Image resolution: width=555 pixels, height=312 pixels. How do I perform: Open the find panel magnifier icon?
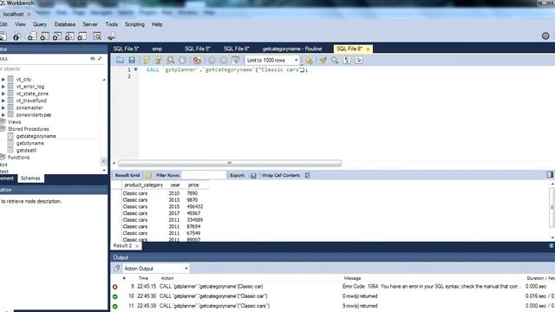click(335, 60)
